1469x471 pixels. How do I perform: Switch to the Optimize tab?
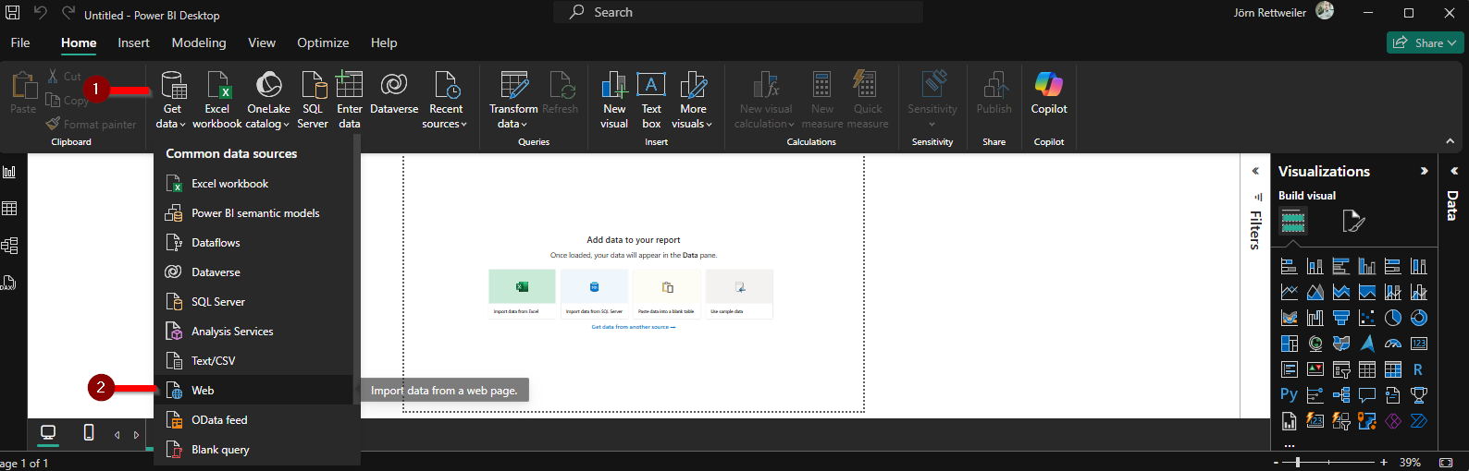click(x=323, y=42)
